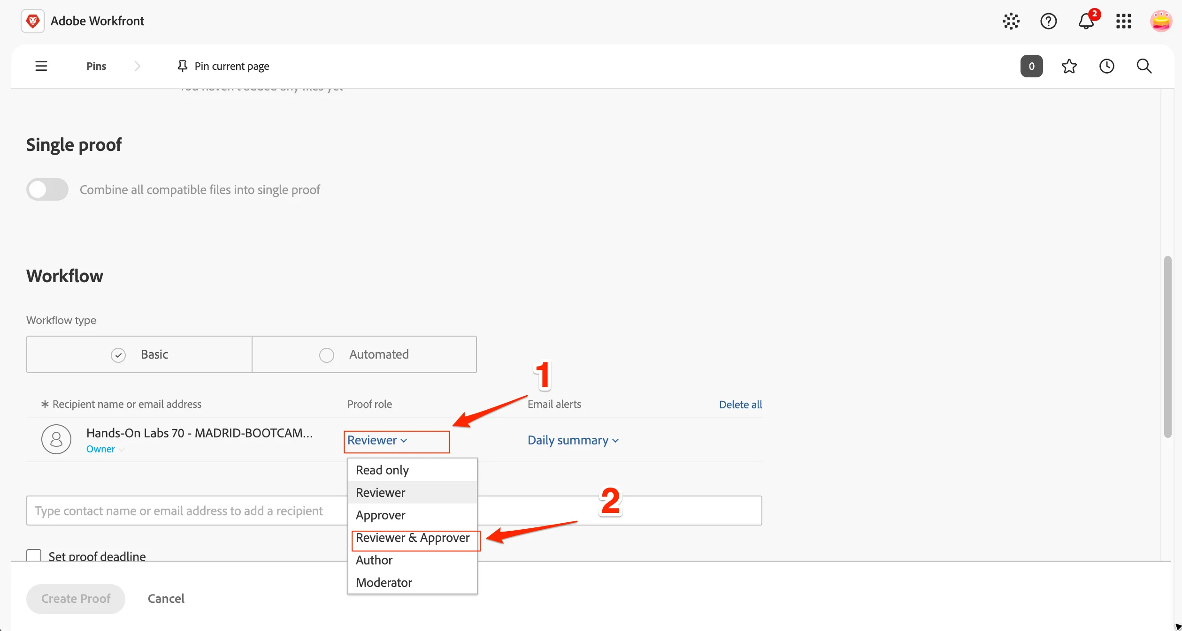Image resolution: width=1182 pixels, height=631 pixels.
Task: Expand the Owner dropdown under recipient
Action: [105, 449]
